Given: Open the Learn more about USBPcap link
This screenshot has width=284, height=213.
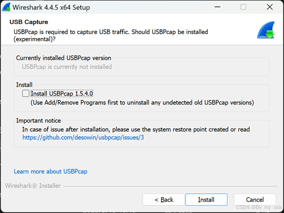Looking at the screenshot, I should 51,171.
